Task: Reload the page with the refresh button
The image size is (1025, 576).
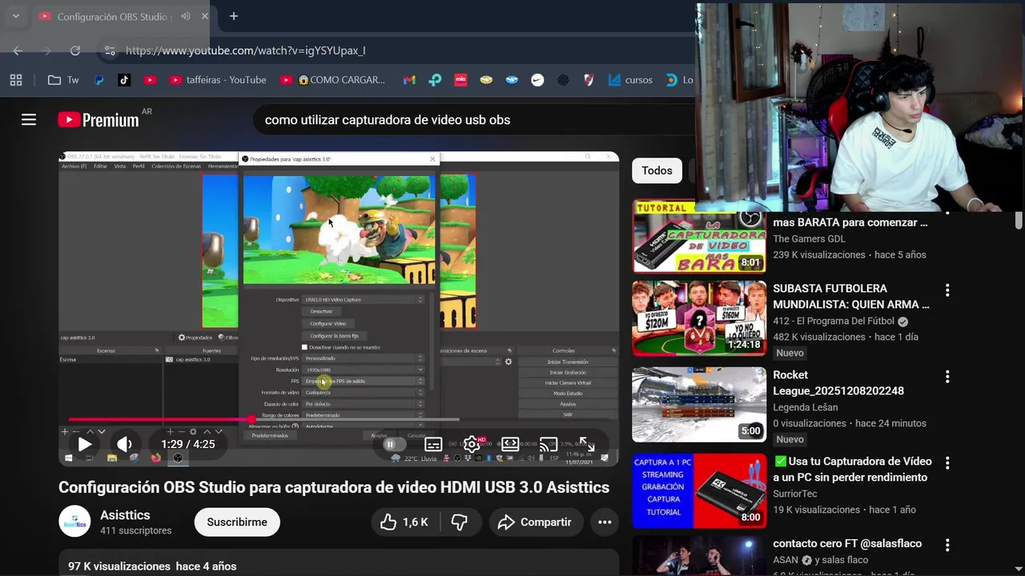Action: (75, 50)
